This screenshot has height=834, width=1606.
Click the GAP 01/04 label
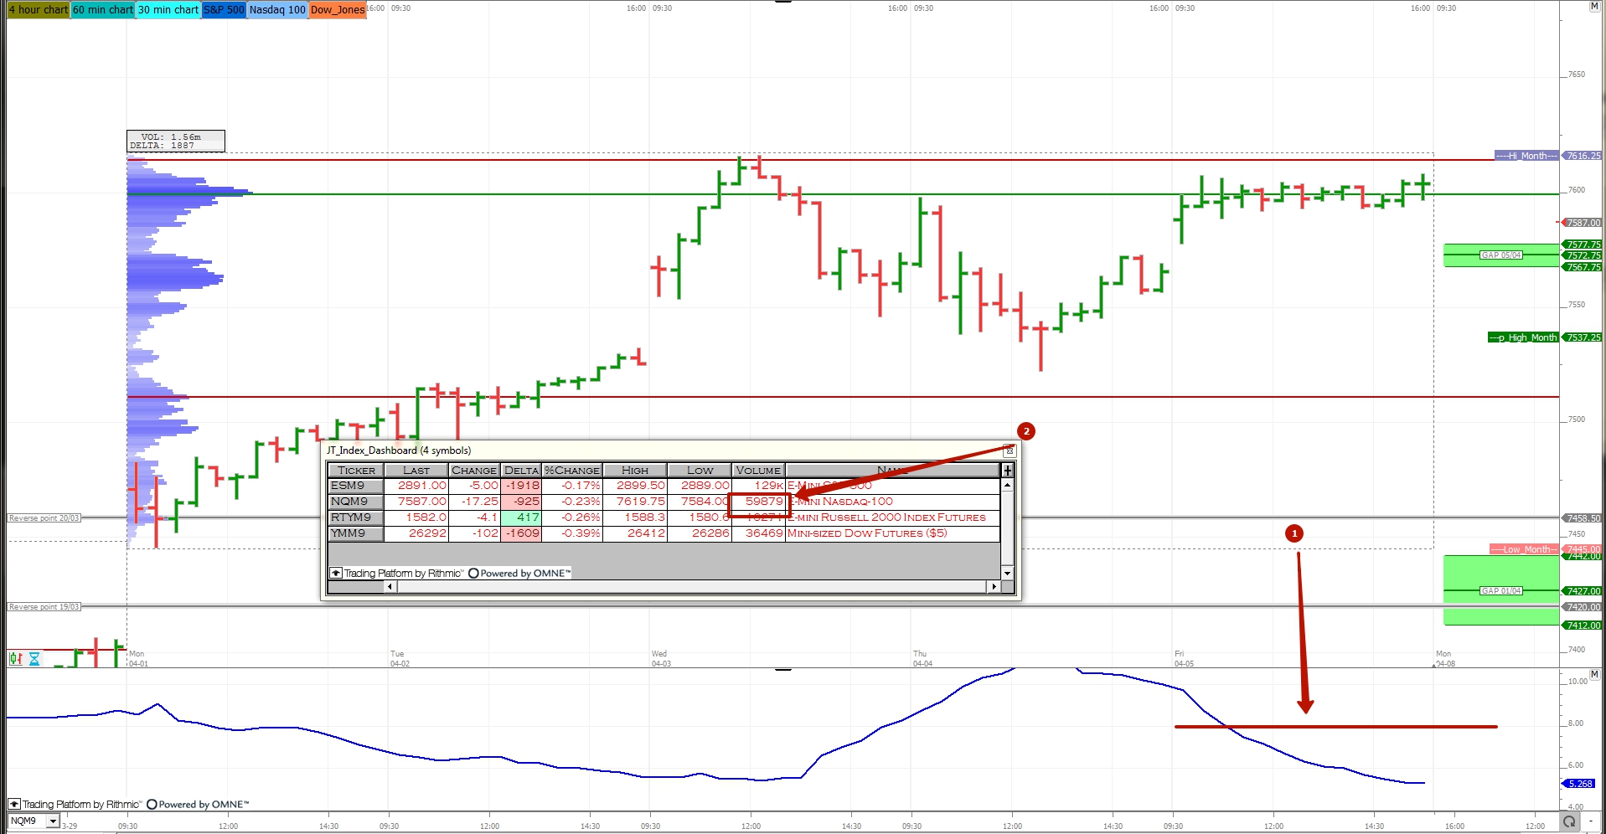tap(1501, 591)
